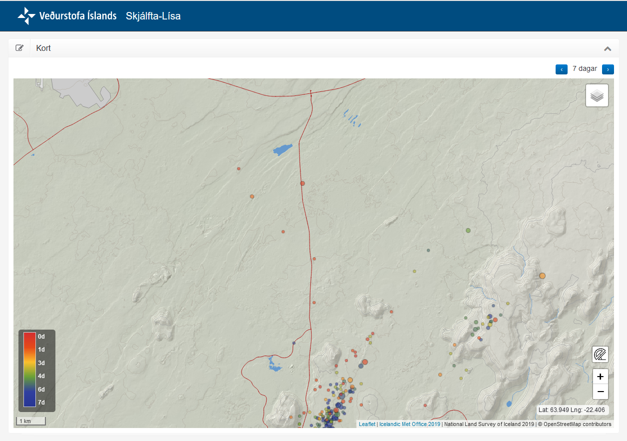Go to previous 7 dagar period
Viewport: 627px width, 441px height.
562,69
